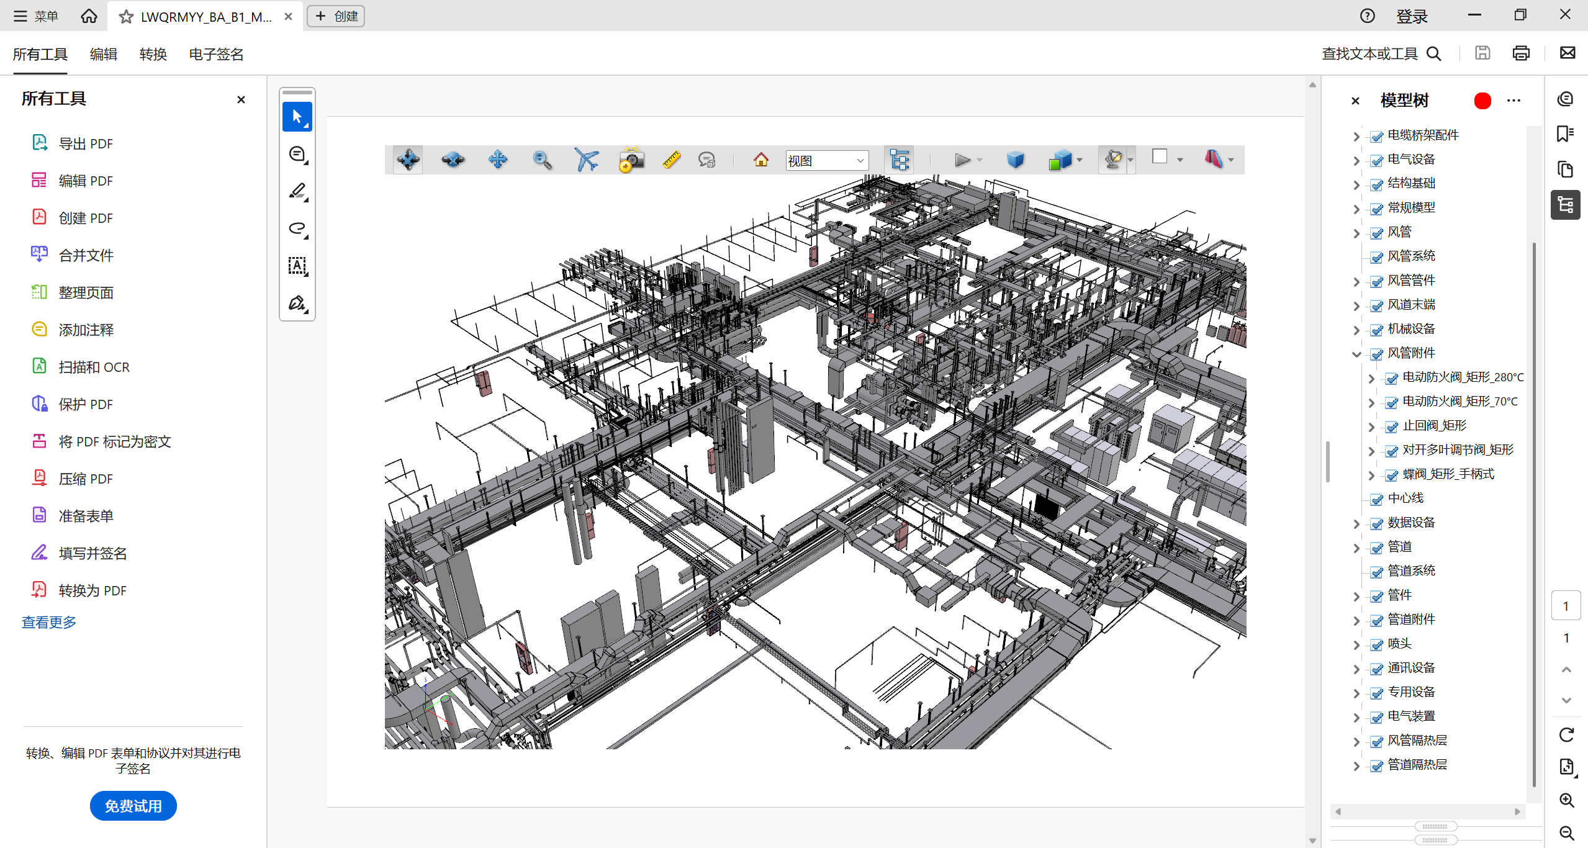Open the 视图 views dropdown
1588x848 pixels.
pos(826,161)
